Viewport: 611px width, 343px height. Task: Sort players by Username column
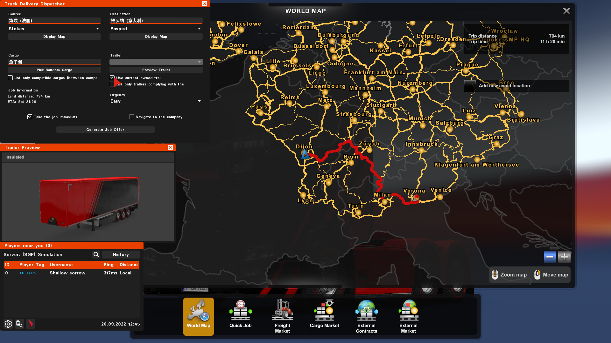click(x=61, y=265)
